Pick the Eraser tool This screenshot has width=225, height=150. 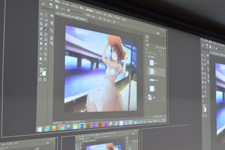pos(41,39)
